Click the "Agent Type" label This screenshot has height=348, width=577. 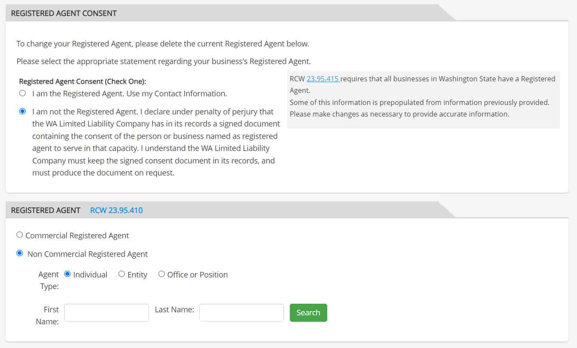[49, 280]
